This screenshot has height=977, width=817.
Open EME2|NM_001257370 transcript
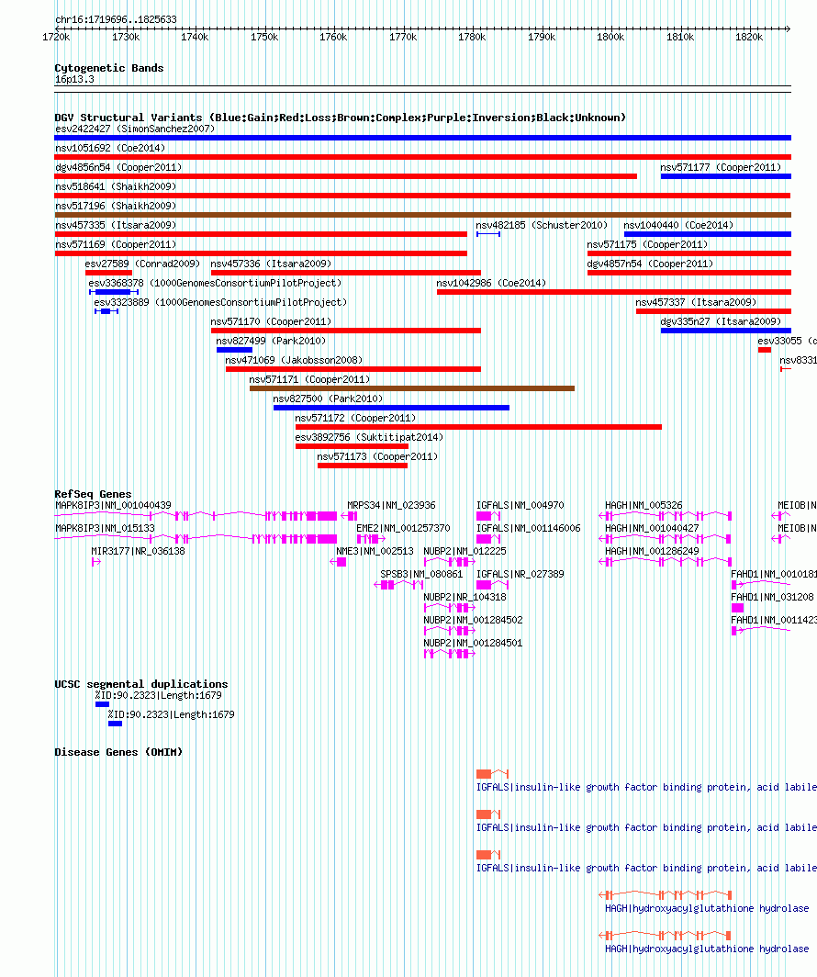tap(371, 539)
